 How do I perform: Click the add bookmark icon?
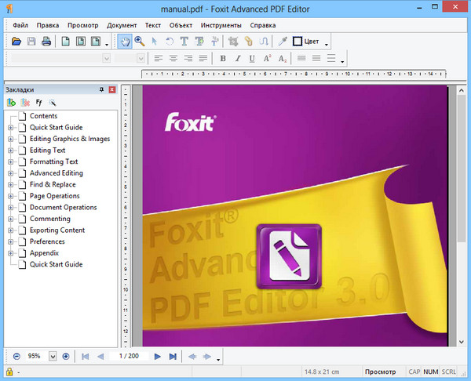coord(12,103)
